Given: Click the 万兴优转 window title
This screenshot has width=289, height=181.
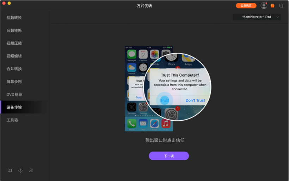Looking at the screenshot, I should (144, 6).
